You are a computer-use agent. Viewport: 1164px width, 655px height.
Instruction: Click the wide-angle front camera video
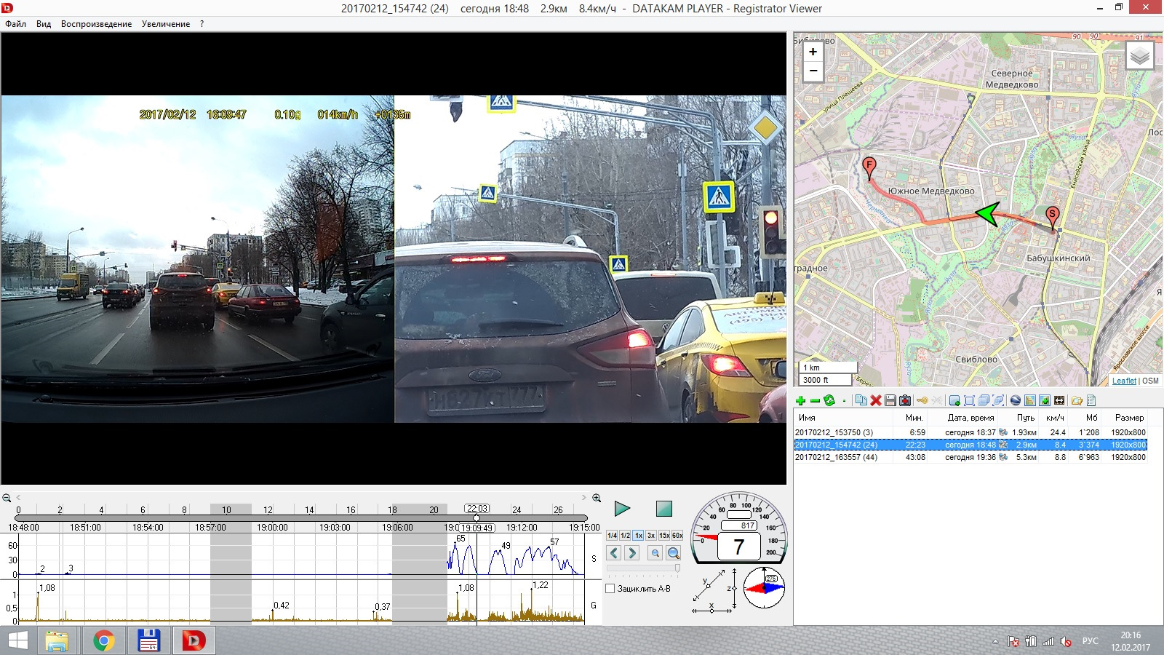coord(197,258)
